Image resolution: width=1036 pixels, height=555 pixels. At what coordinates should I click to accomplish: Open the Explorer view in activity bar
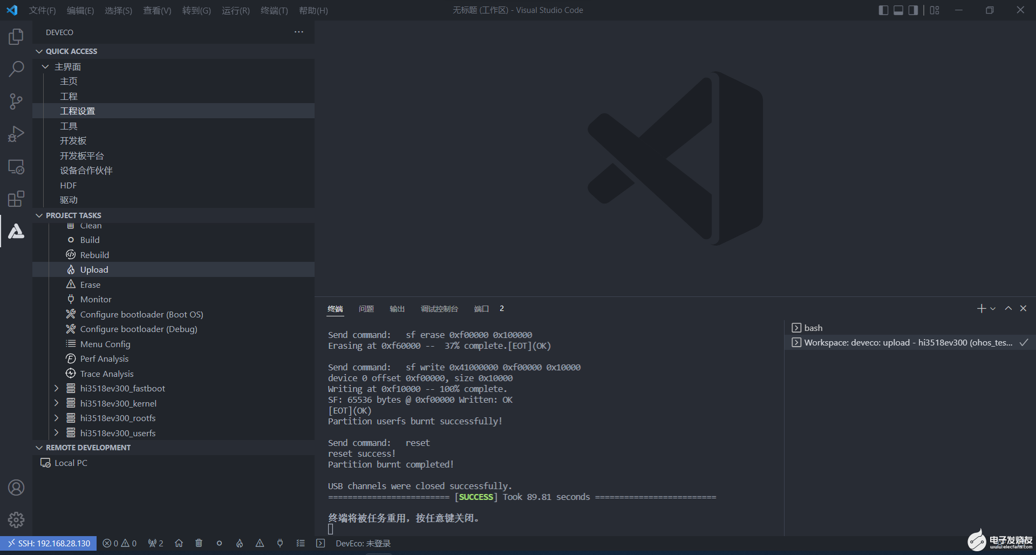pyautogui.click(x=16, y=37)
